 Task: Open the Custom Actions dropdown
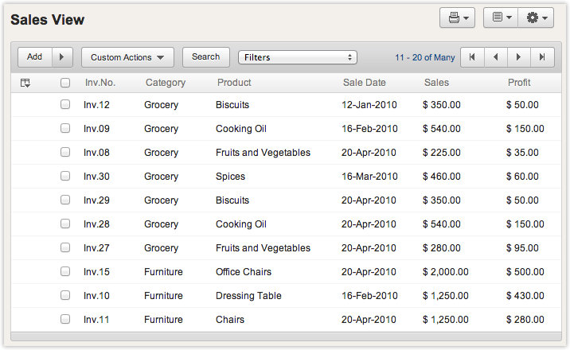click(127, 57)
